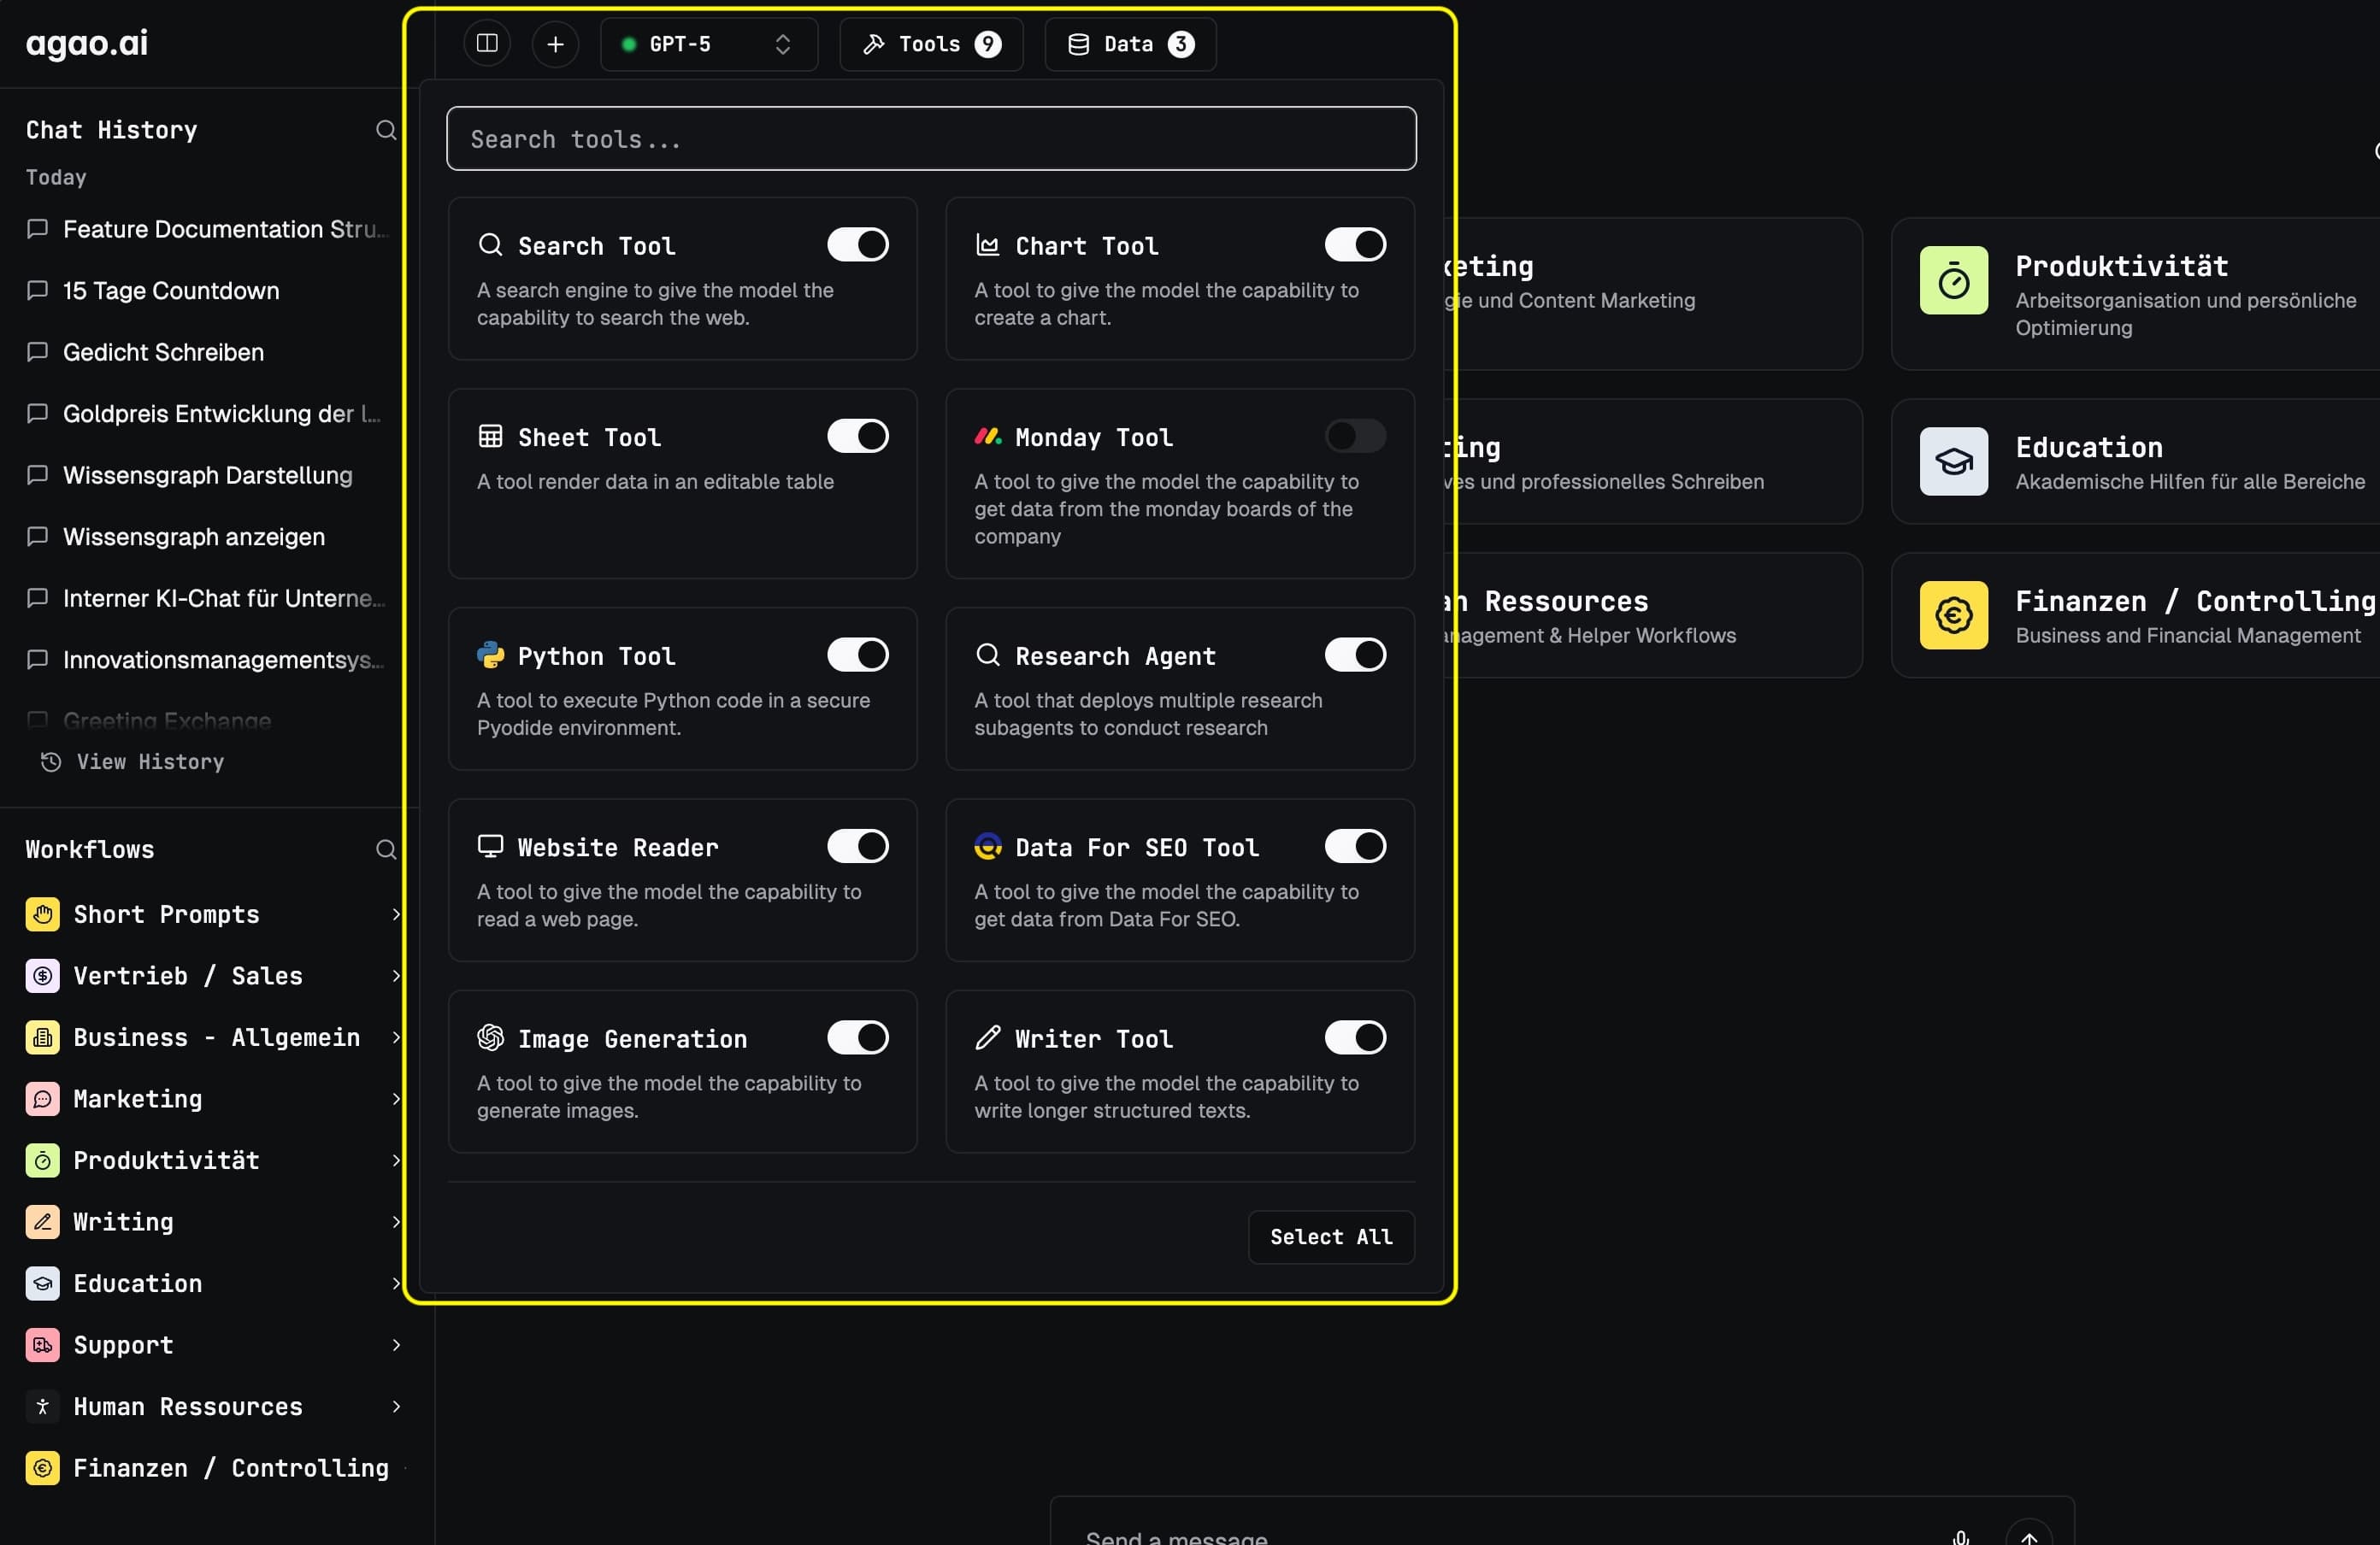Click the Marketing workflow icon in sidebar
The image size is (2380, 1545).
(42, 1098)
